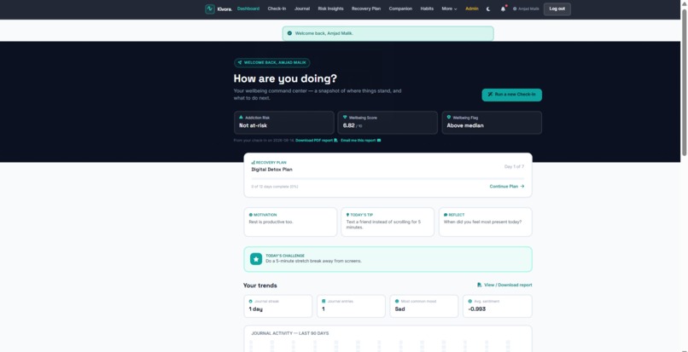Click the 'Rest is productive too.' text
688x352 pixels.
(x=271, y=222)
